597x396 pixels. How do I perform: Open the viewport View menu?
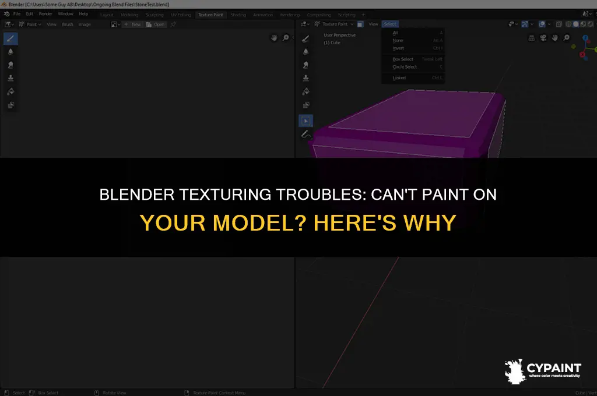click(x=374, y=24)
